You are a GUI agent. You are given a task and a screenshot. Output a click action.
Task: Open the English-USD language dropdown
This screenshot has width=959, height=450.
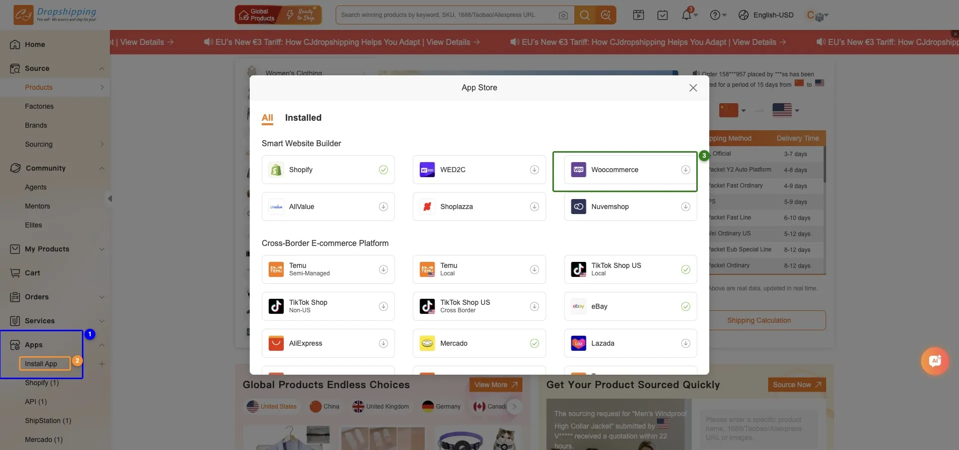[766, 15]
